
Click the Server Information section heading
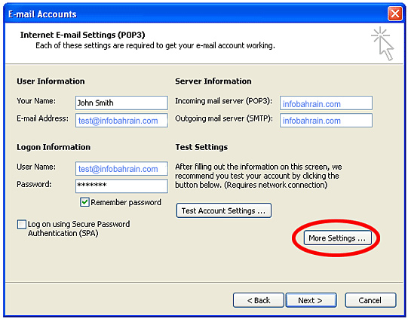pyautogui.click(x=213, y=81)
